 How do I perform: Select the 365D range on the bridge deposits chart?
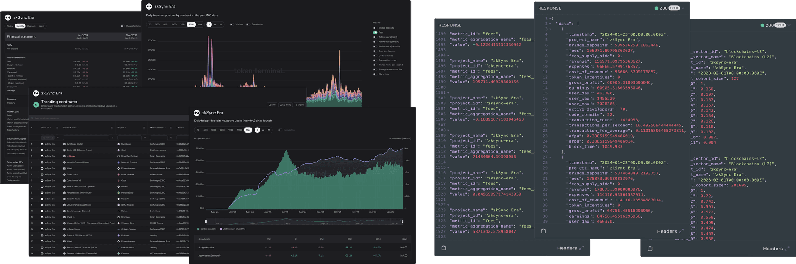[x=239, y=130]
